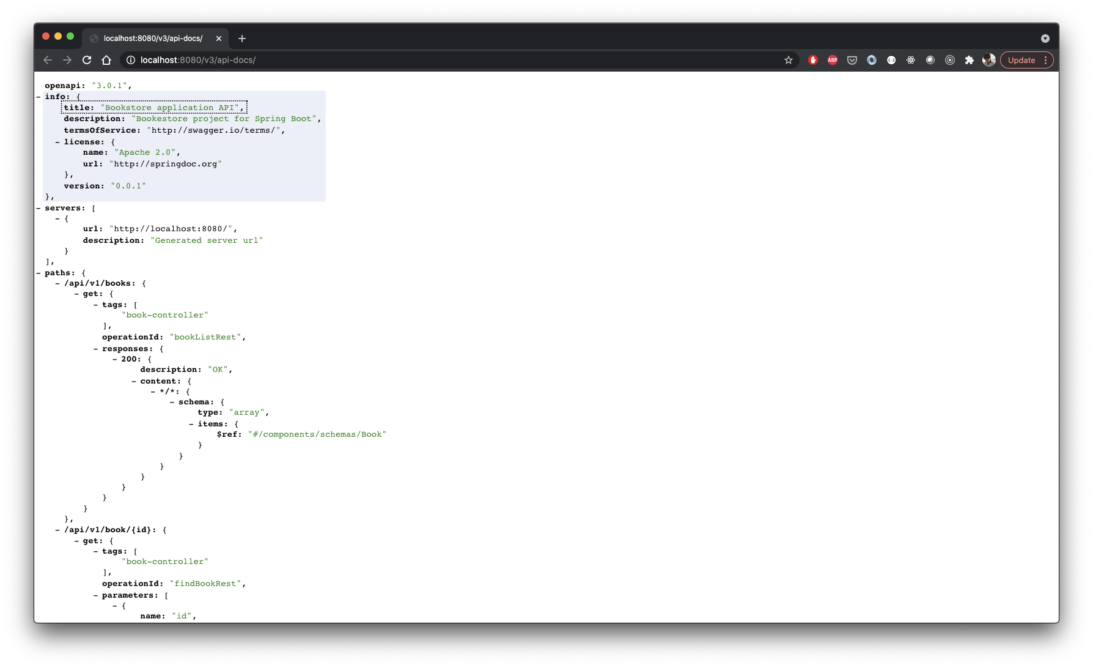Reload the api-docs page
The width and height of the screenshot is (1093, 668).
(x=87, y=60)
